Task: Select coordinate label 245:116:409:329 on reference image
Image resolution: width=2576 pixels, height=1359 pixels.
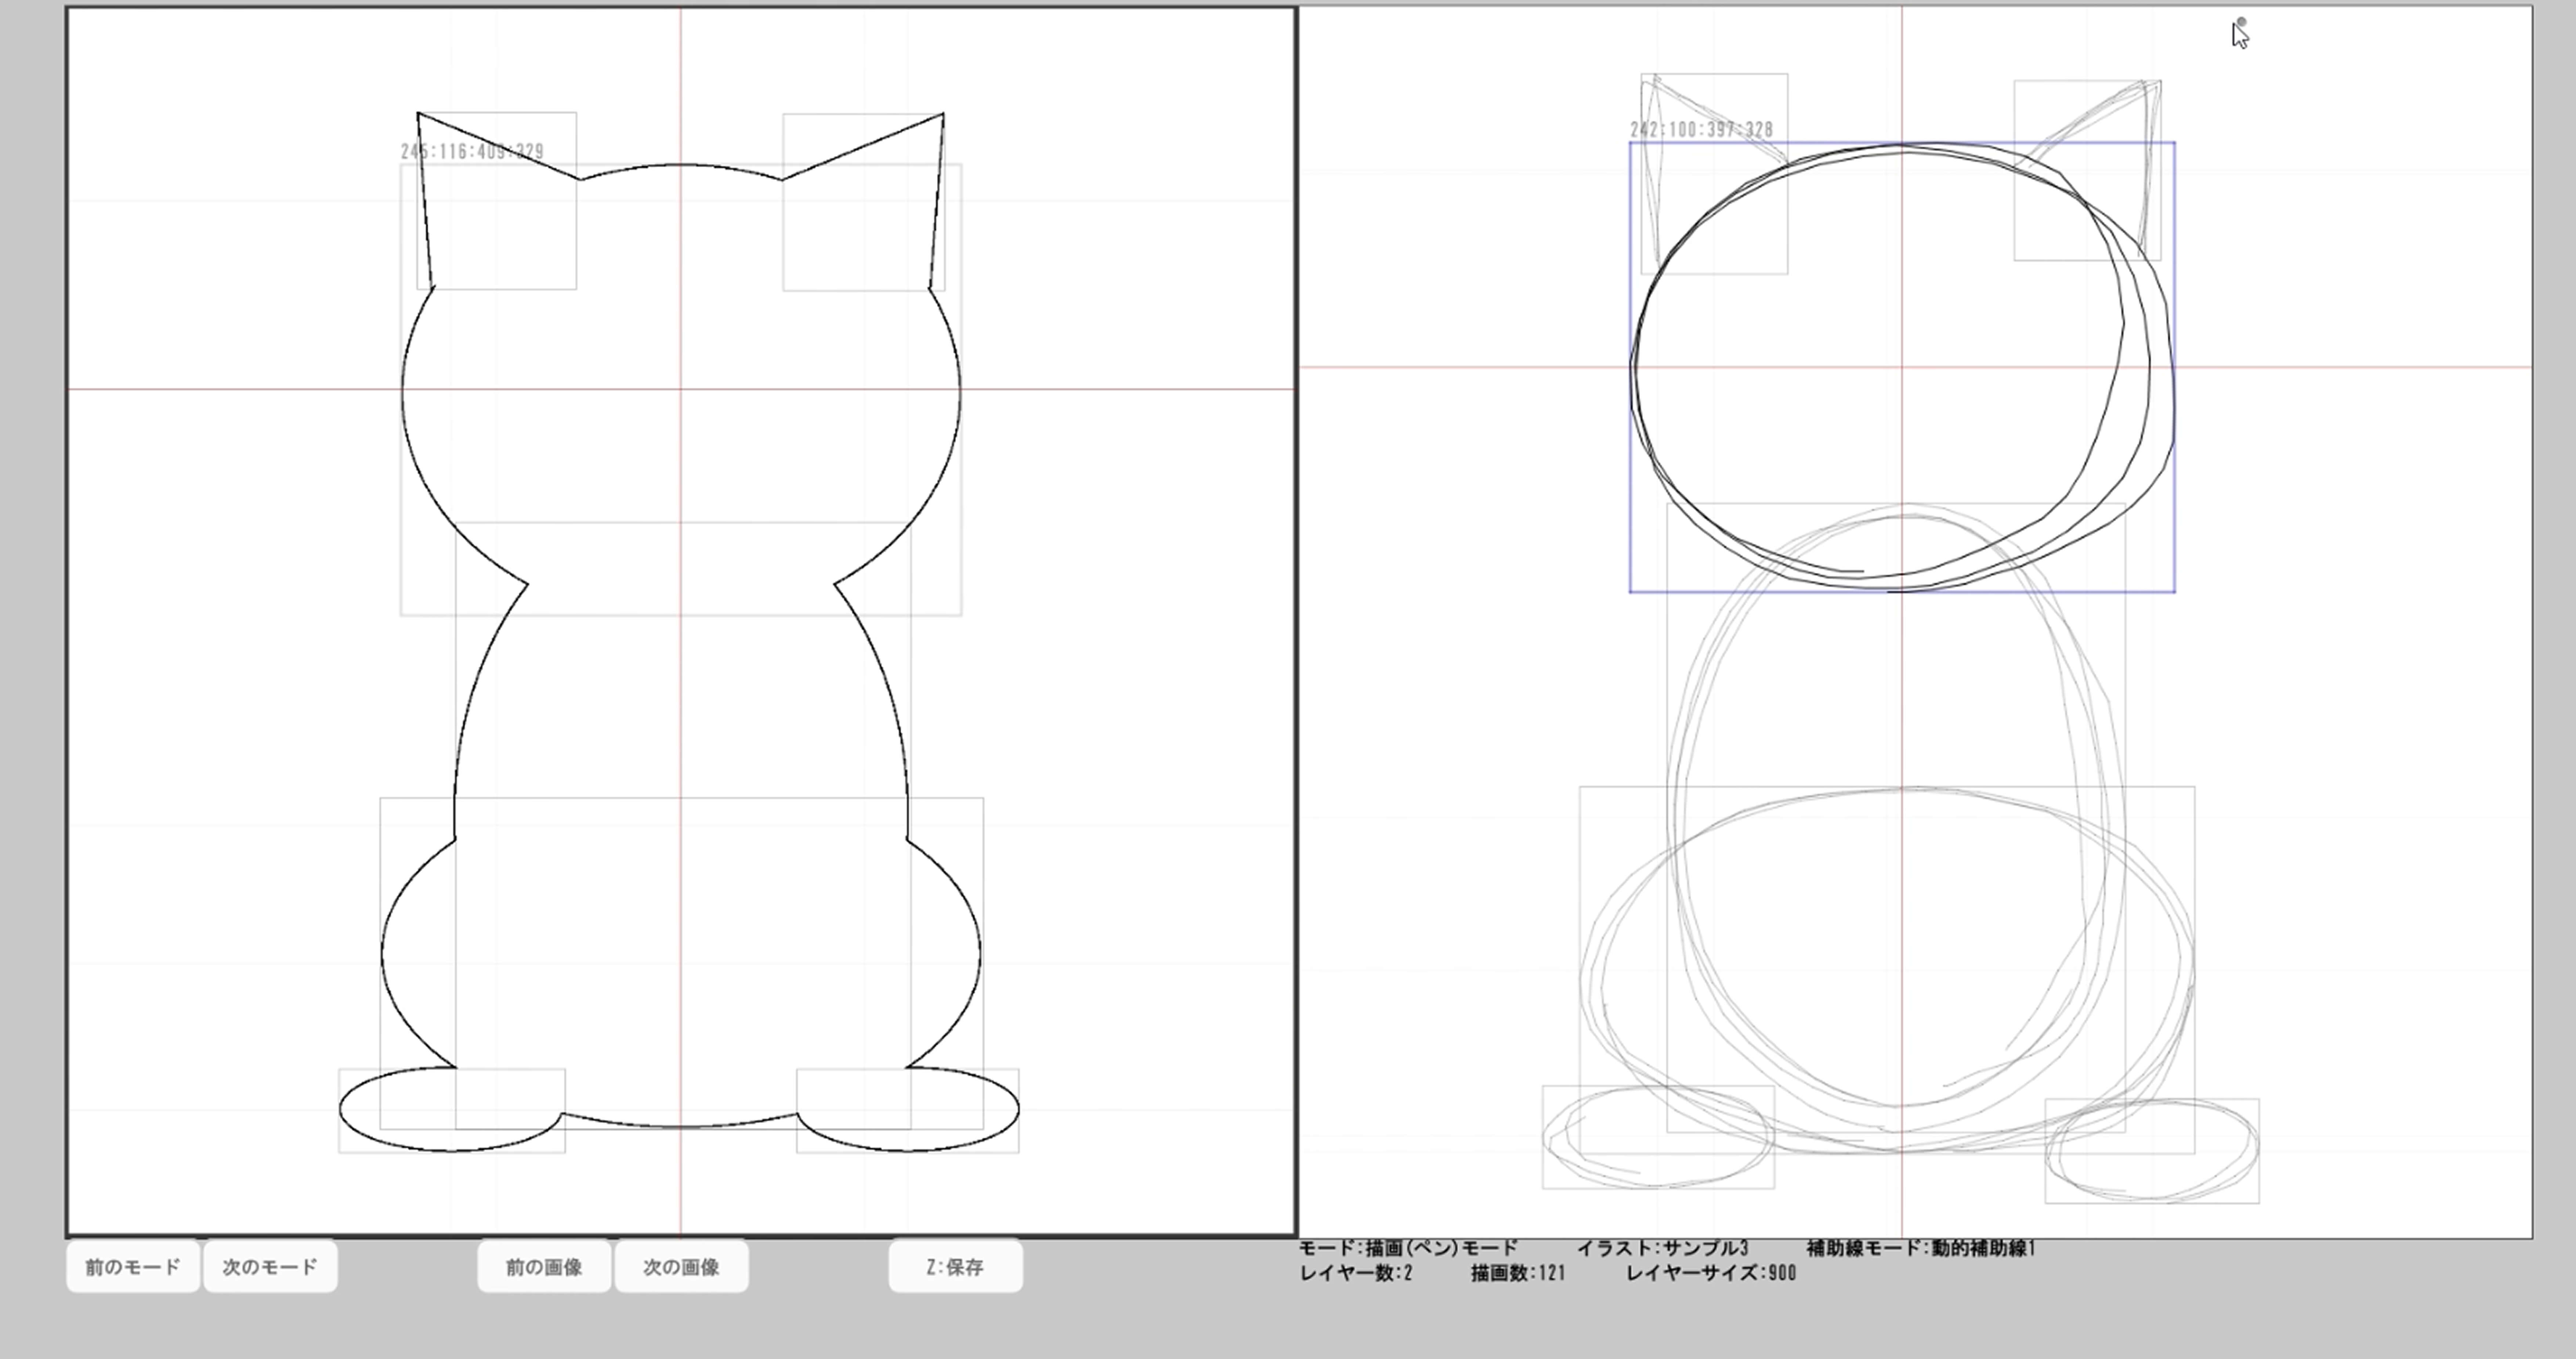Action: coord(472,152)
